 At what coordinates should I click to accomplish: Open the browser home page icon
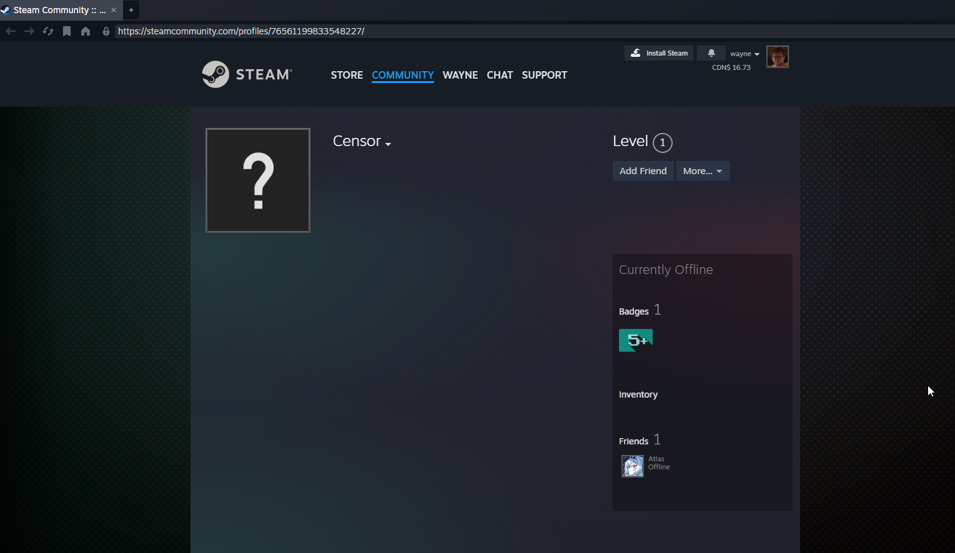[86, 31]
